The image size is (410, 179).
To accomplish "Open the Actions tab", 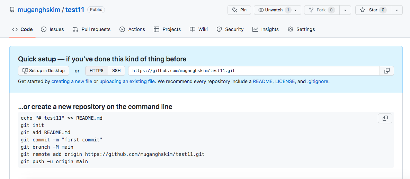I will pyautogui.click(x=132, y=29).
